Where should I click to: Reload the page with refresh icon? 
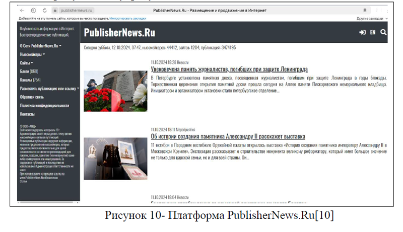tap(44, 11)
